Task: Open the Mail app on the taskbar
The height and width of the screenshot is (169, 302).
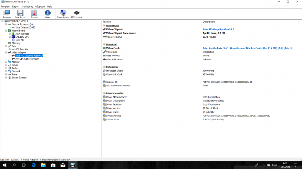Action: [63, 165]
